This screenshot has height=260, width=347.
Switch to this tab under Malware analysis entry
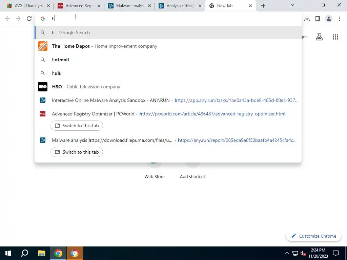pos(77,152)
